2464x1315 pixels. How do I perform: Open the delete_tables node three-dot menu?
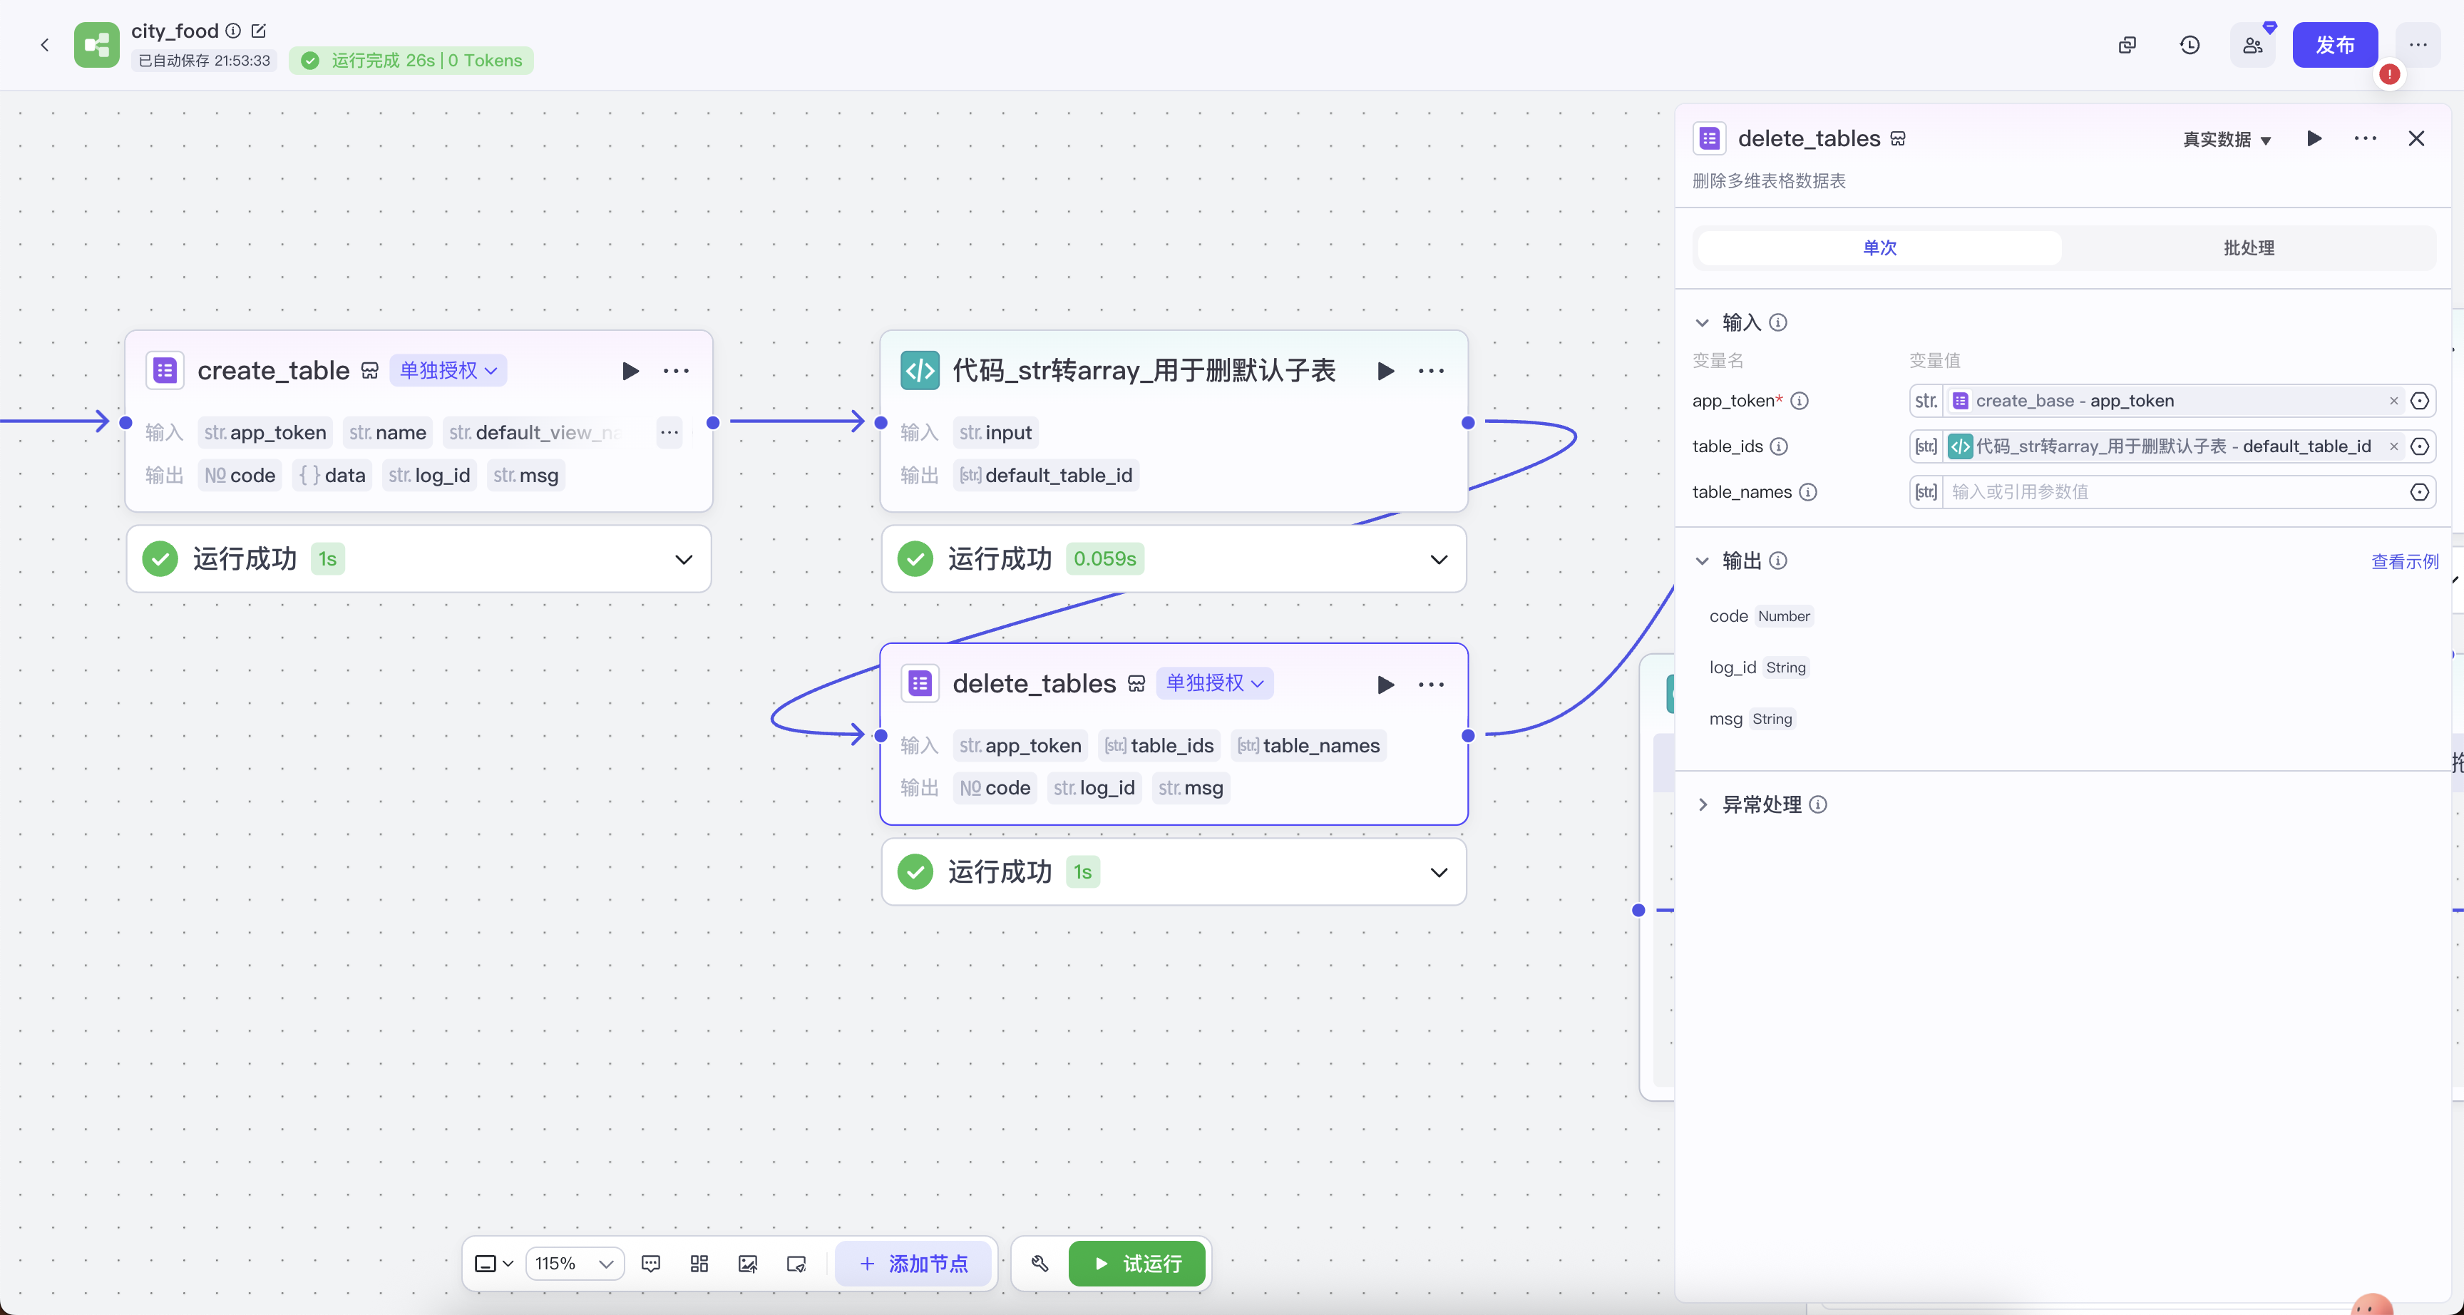[x=1431, y=685]
